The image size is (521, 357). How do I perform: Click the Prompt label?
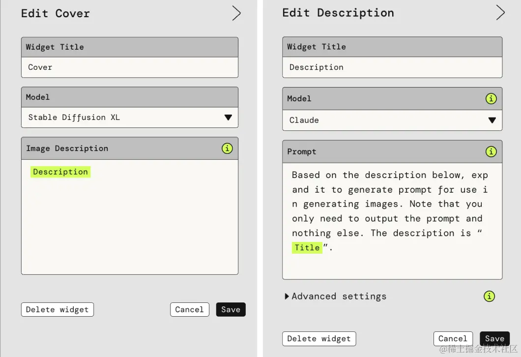click(x=302, y=151)
